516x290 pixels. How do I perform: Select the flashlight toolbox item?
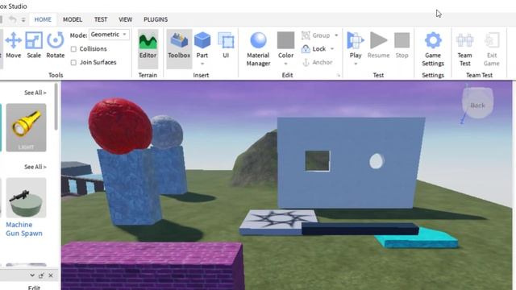coord(26,127)
